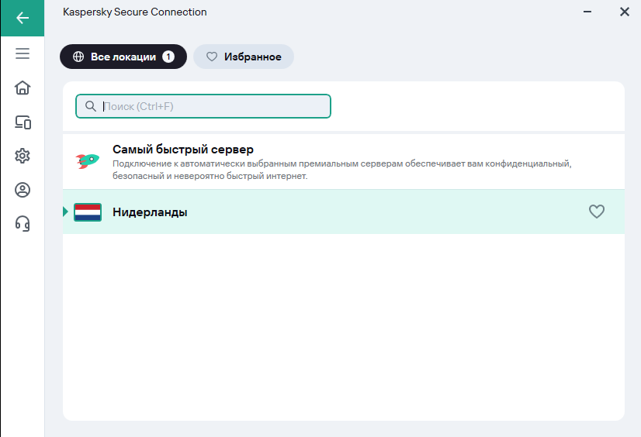Switch to the Все локации tab
The image size is (641, 437).
123,57
